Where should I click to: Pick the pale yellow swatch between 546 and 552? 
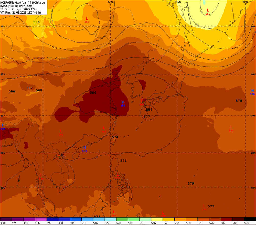click(157, 219)
